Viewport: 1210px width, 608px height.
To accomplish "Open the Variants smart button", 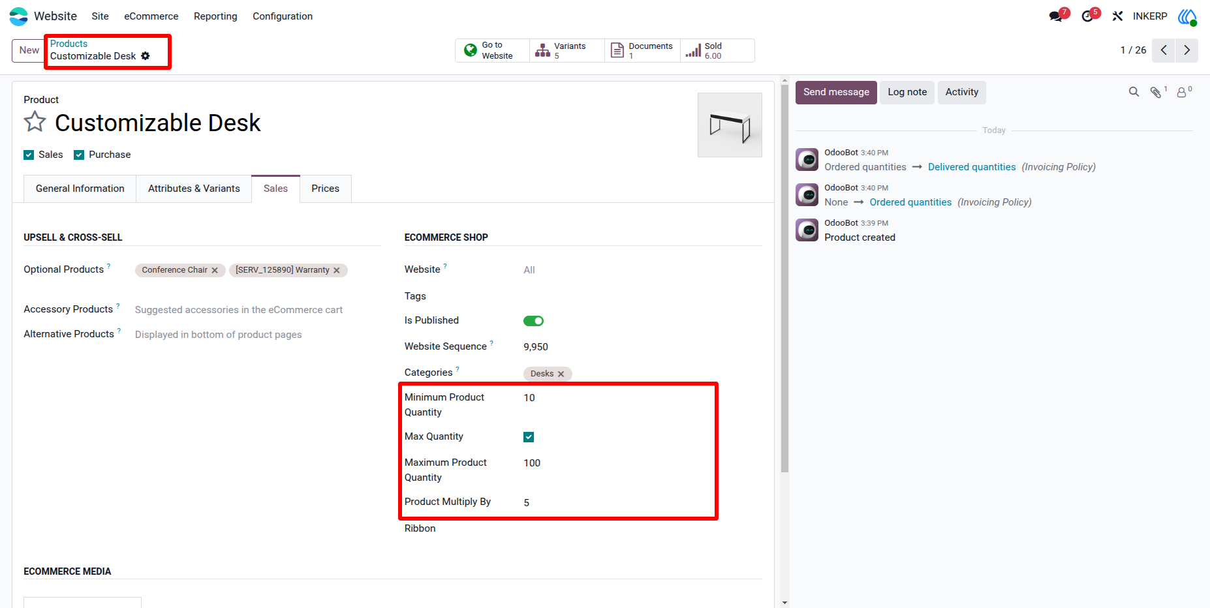I will pyautogui.click(x=567, y=50).
